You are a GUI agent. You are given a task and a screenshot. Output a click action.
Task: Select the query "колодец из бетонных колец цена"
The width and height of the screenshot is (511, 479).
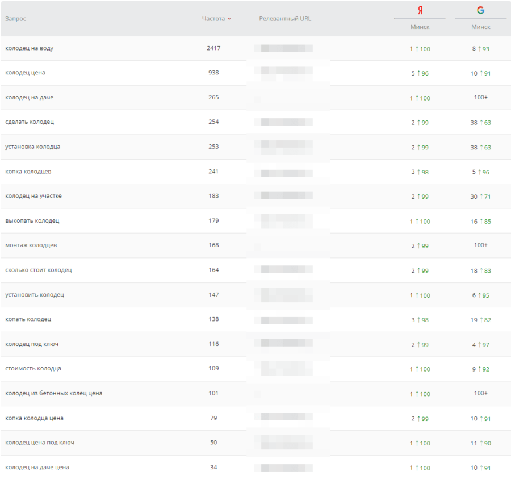pyautogui.click(x=54, y=393)
